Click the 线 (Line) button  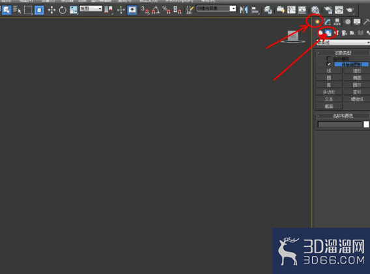[329, 71]
